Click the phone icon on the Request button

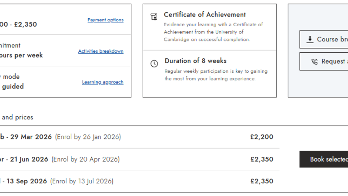(x=315, y=61)
